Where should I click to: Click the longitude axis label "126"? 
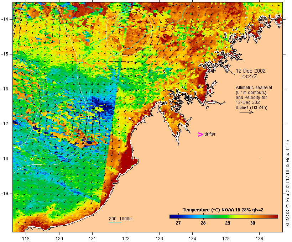pyautogui.click(x=259, y=238)
